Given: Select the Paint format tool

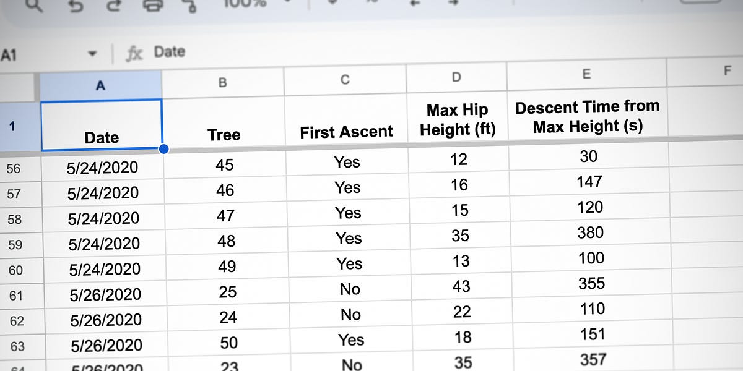Looking at the screenshot, I should (189, 7).
